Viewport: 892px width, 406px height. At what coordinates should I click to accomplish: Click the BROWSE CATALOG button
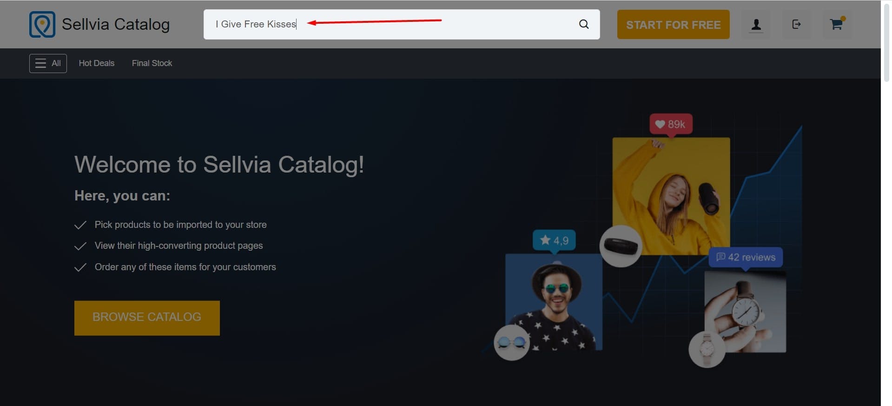pos(147,318)
